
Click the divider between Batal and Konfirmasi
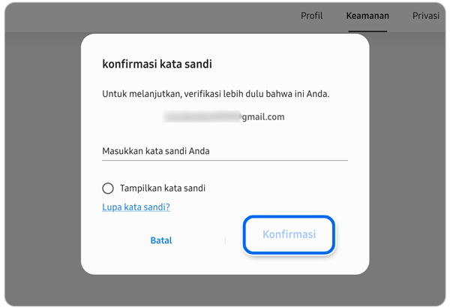pyautogui.click(x=225, y=241)
